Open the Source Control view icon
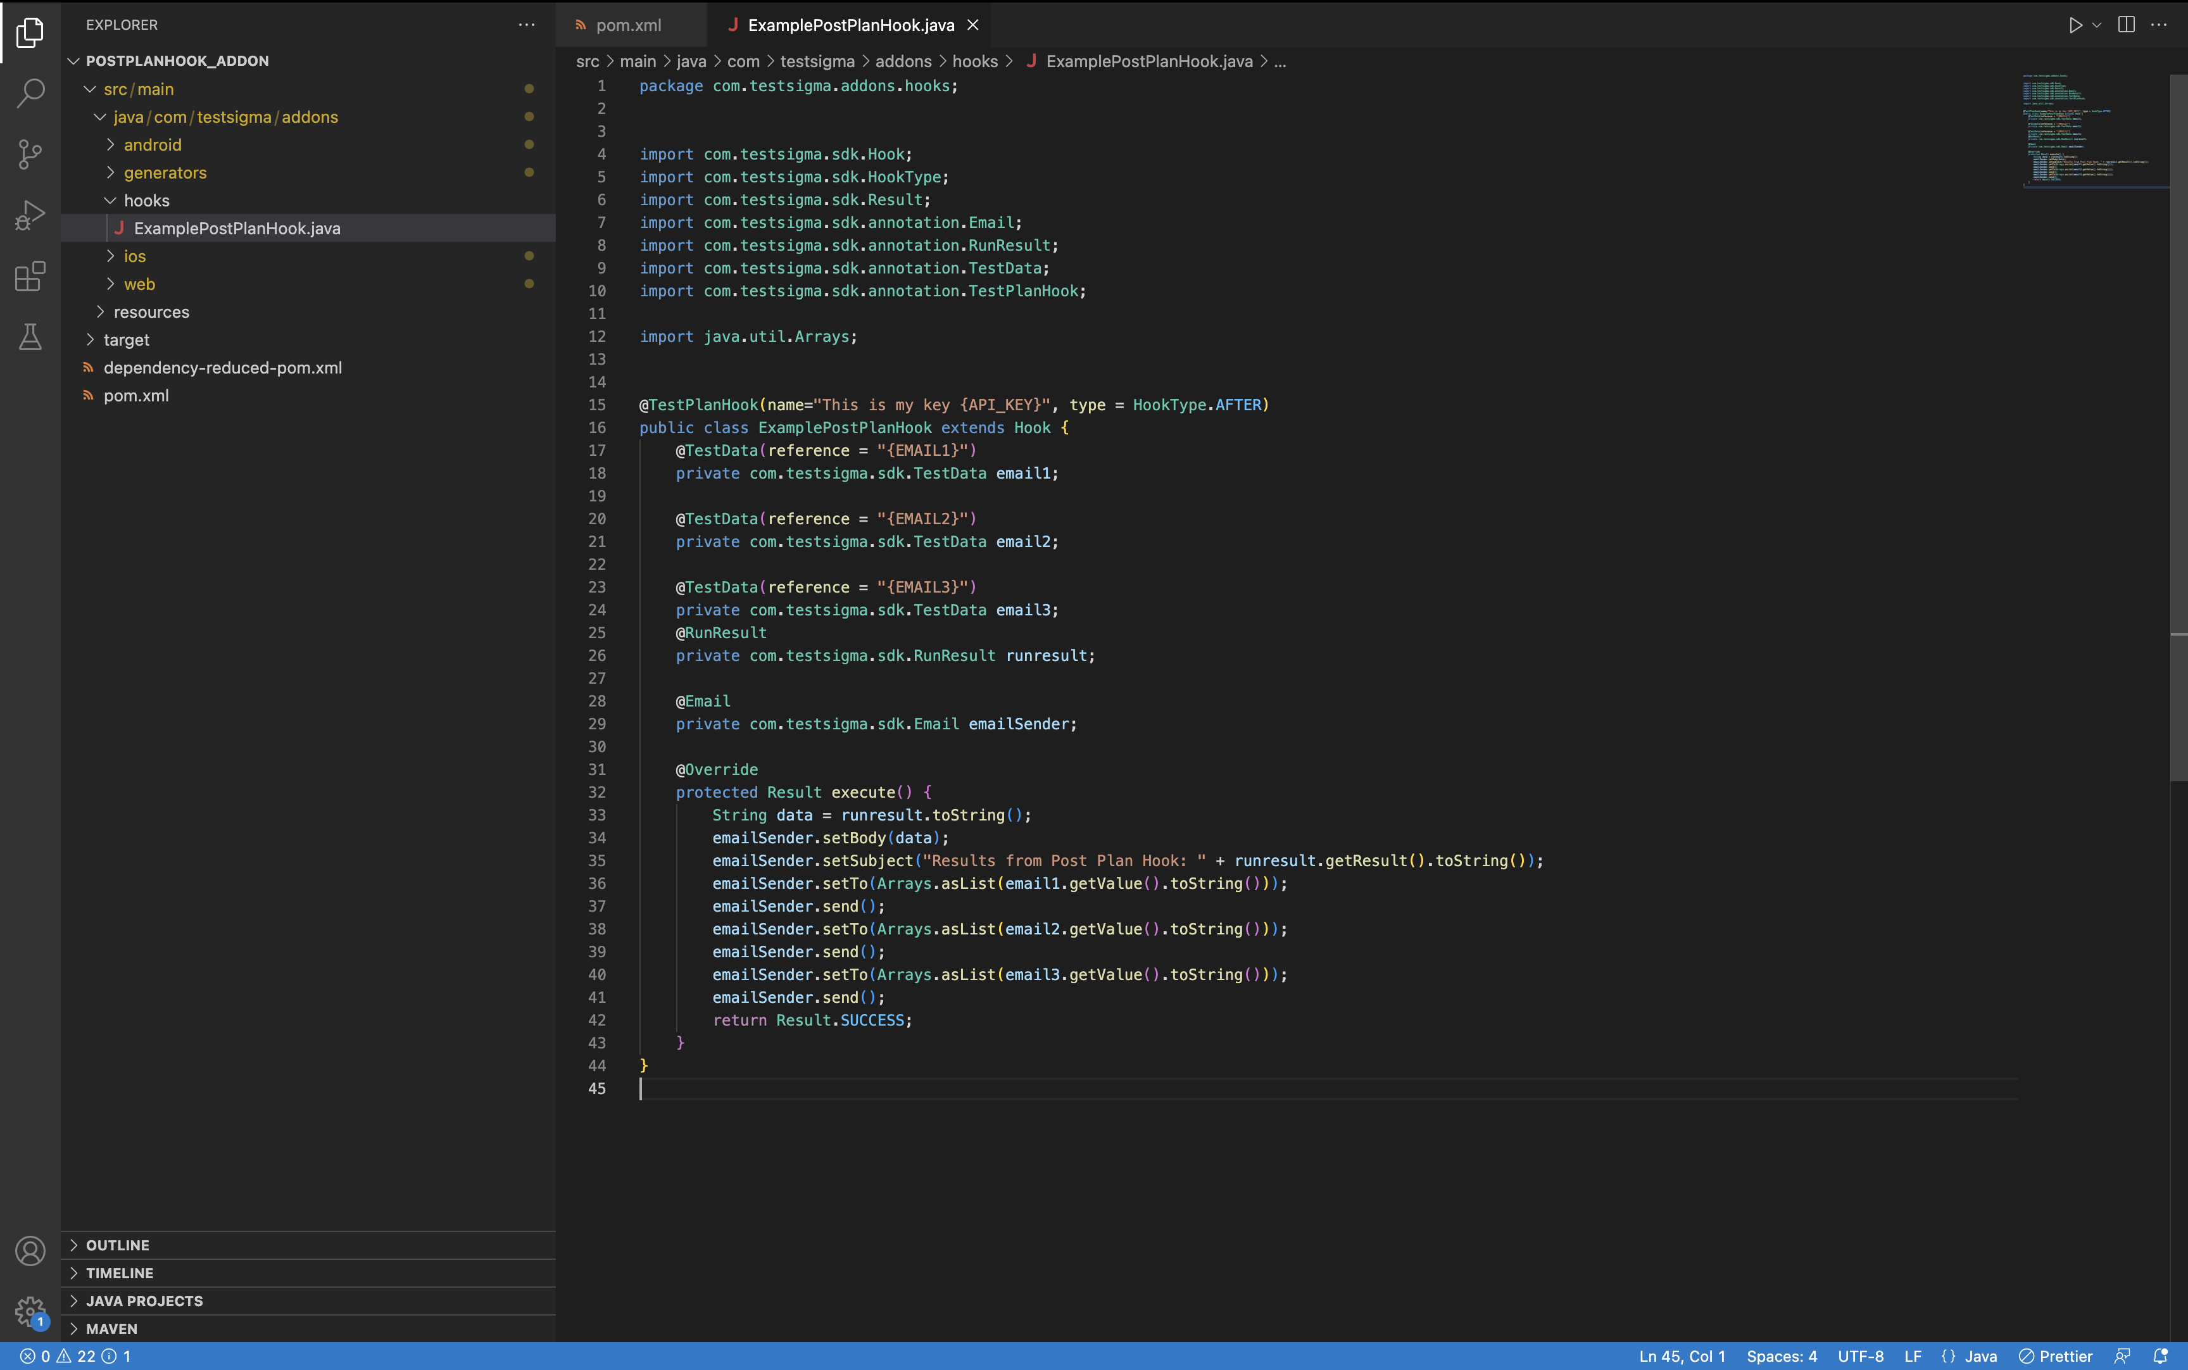This screenshot has width=2188, height=1370. tap(30, 153)
